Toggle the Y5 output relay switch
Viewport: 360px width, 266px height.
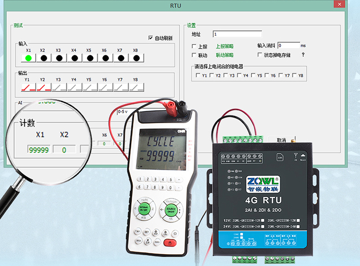point(90,87)
